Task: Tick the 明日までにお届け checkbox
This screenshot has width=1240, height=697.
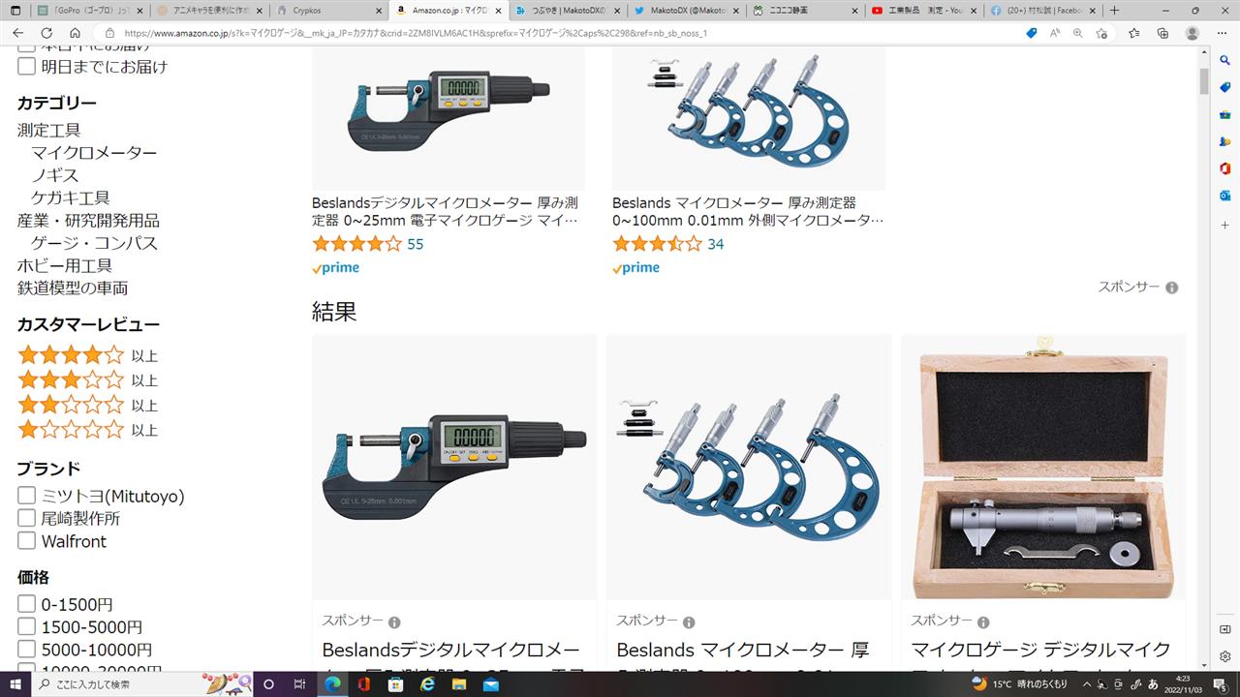Action: [27, 66]
